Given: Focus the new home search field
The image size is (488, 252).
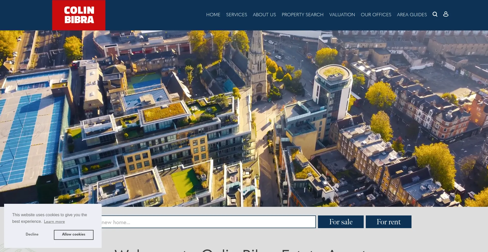Looking at the screenshot, I should pyautogui.click(x=208, y=222).
